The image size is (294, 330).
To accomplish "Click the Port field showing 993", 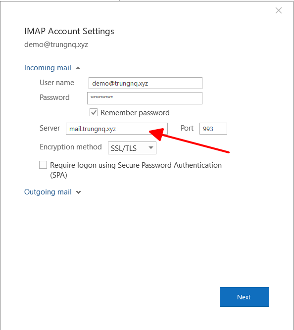I will point(213,129).
